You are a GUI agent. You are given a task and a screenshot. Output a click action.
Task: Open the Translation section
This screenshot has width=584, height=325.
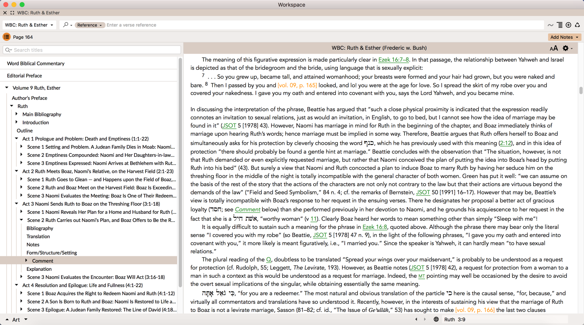pyautogui.click(x=38, y=237)
